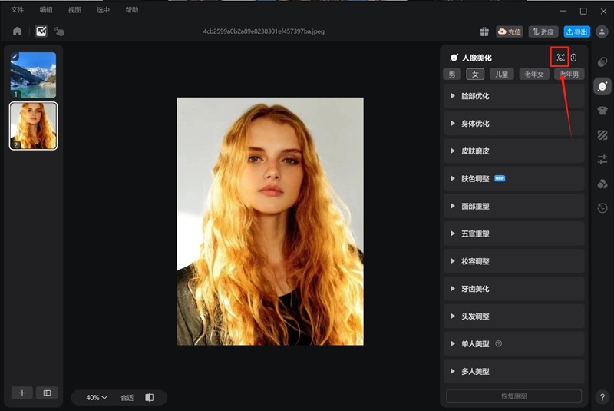Expand the 五官重塑 section
Image resolution: width=614 pixels, height=411 pixels.
513,234
